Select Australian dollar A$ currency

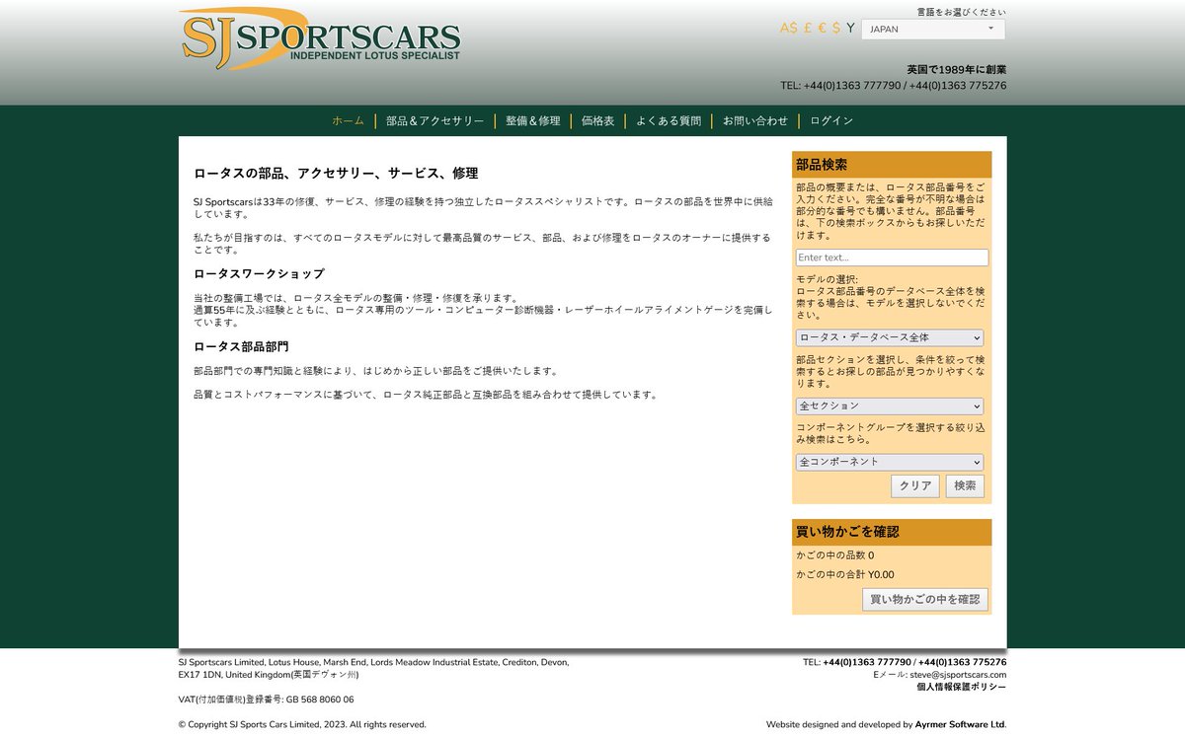(788, 29)
